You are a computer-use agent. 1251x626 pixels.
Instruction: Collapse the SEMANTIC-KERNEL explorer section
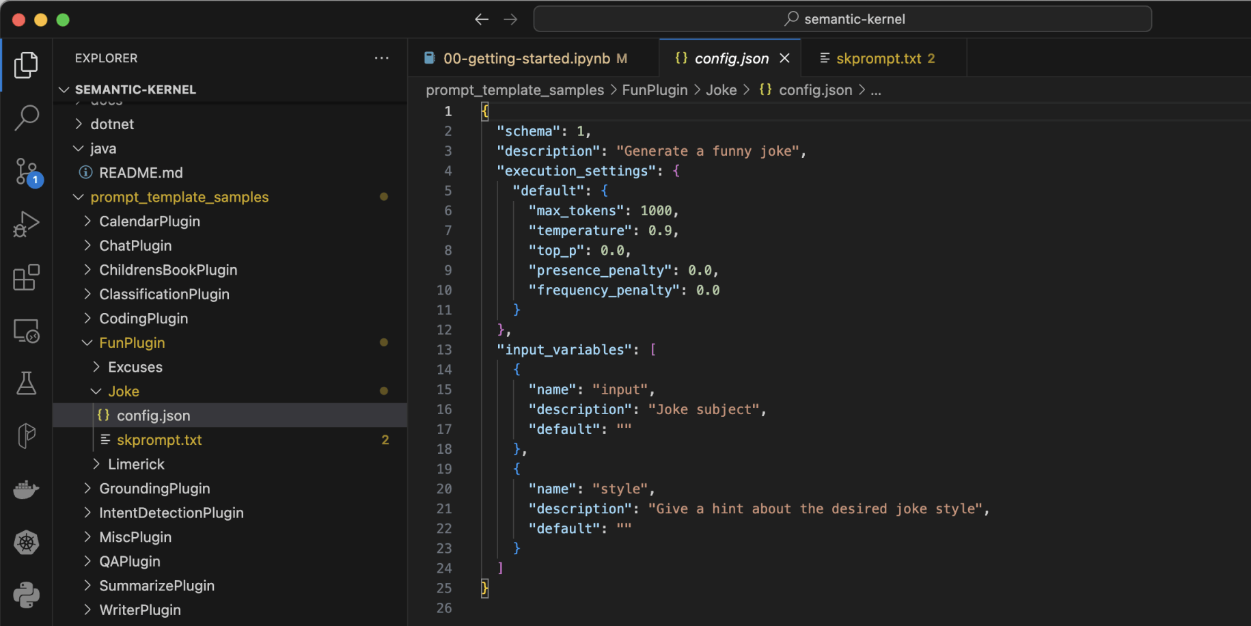click(x=135, y=90)
